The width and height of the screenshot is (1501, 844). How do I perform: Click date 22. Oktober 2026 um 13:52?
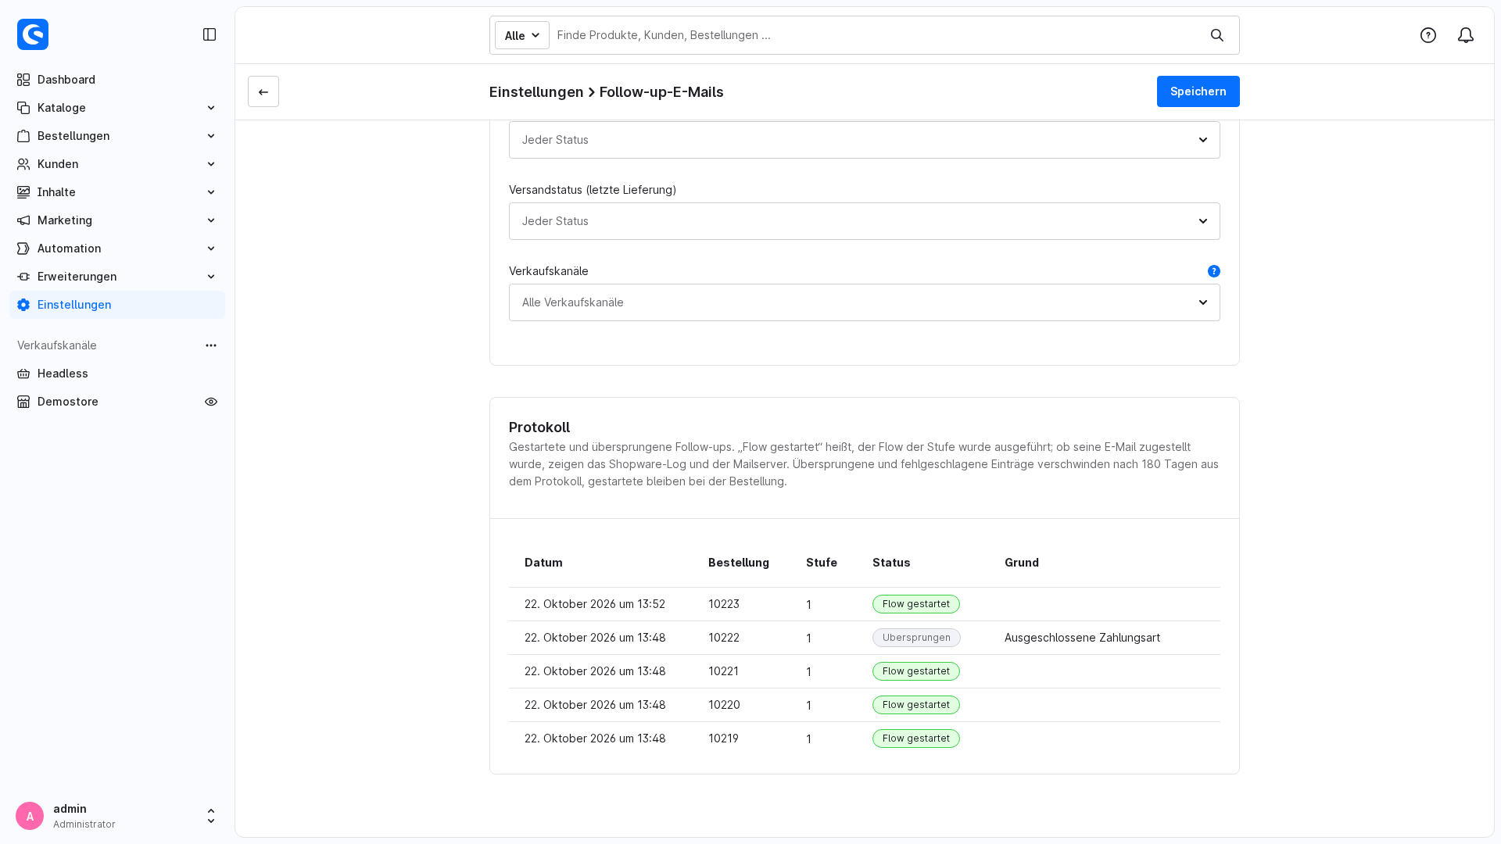[x=595, y=604]
